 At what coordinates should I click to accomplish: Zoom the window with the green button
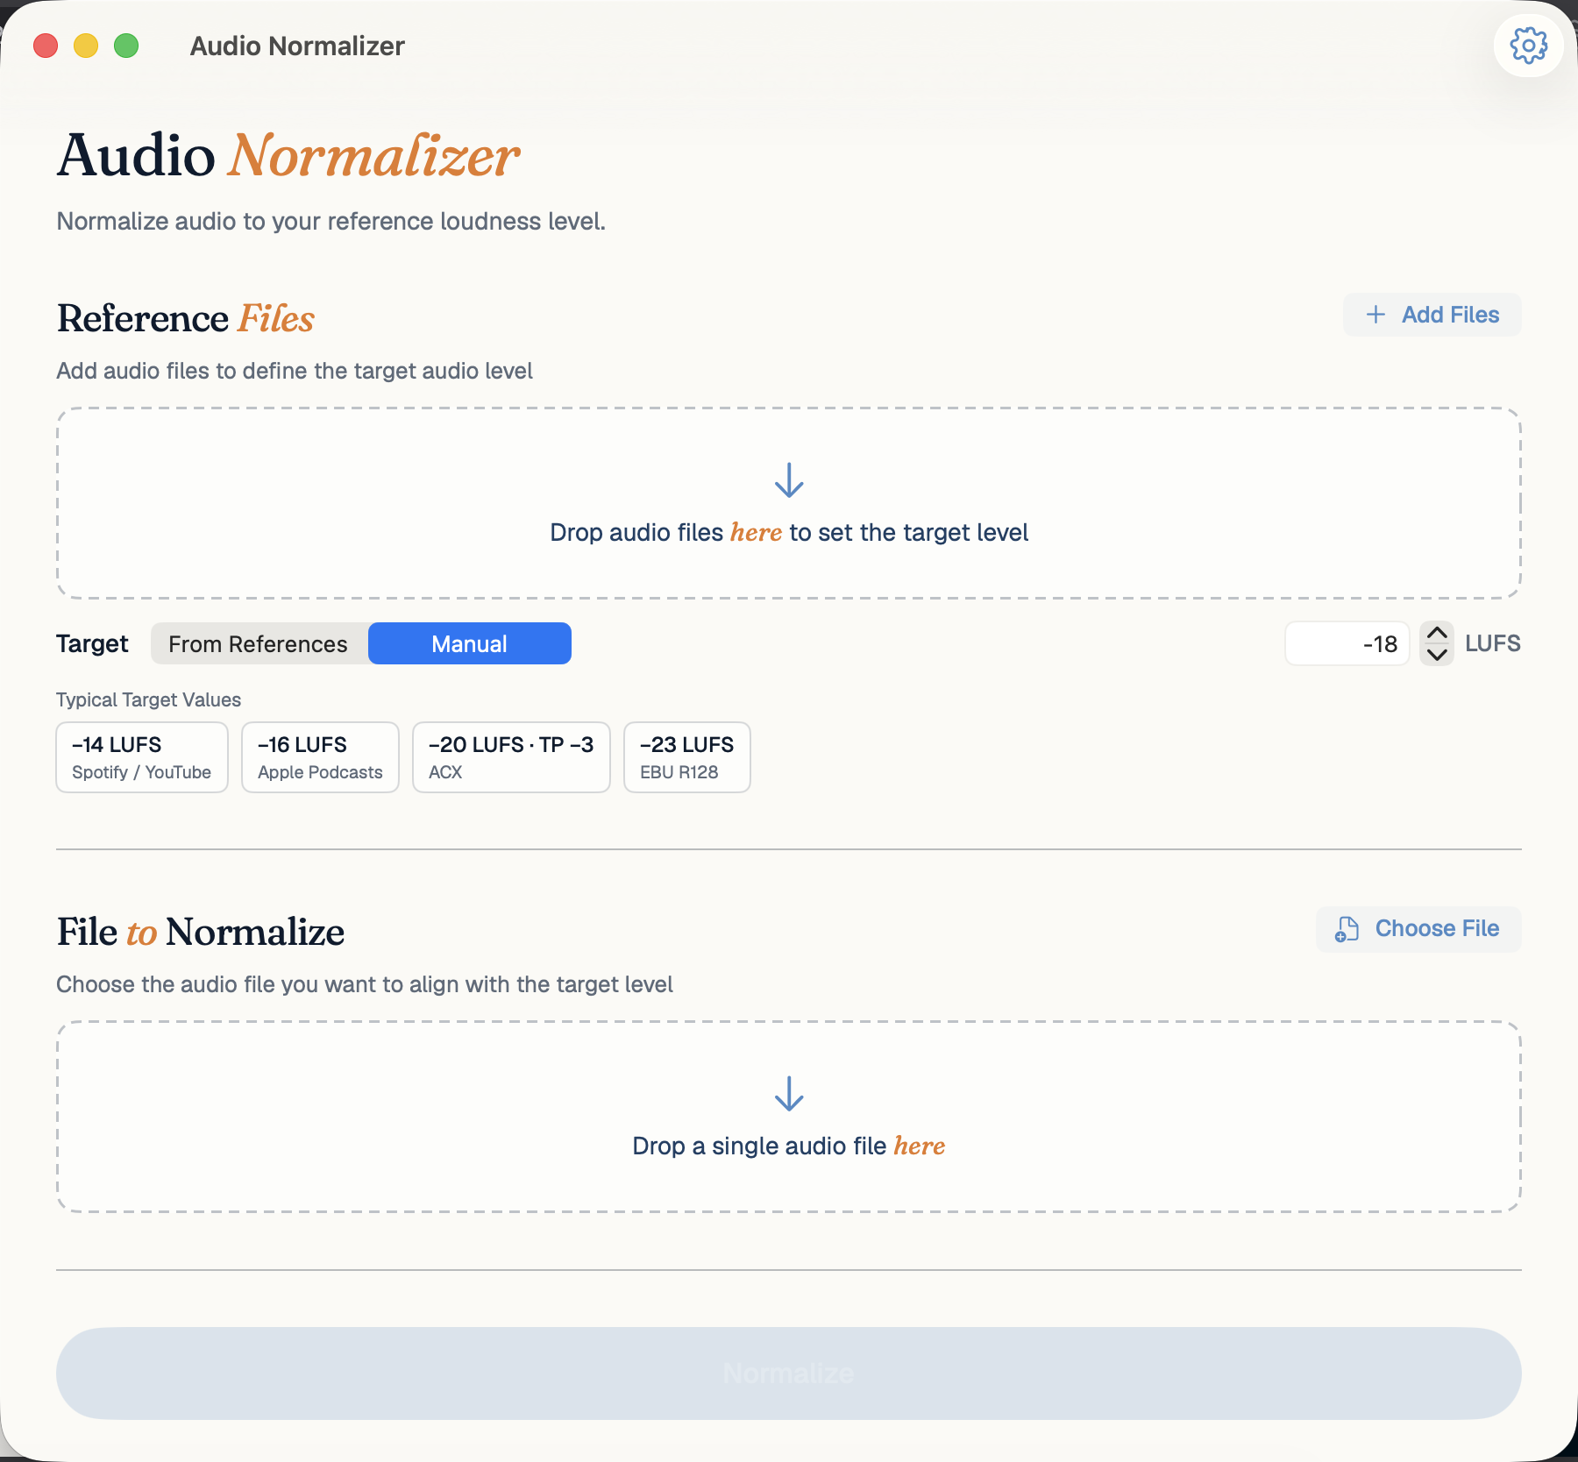(126, 46)
